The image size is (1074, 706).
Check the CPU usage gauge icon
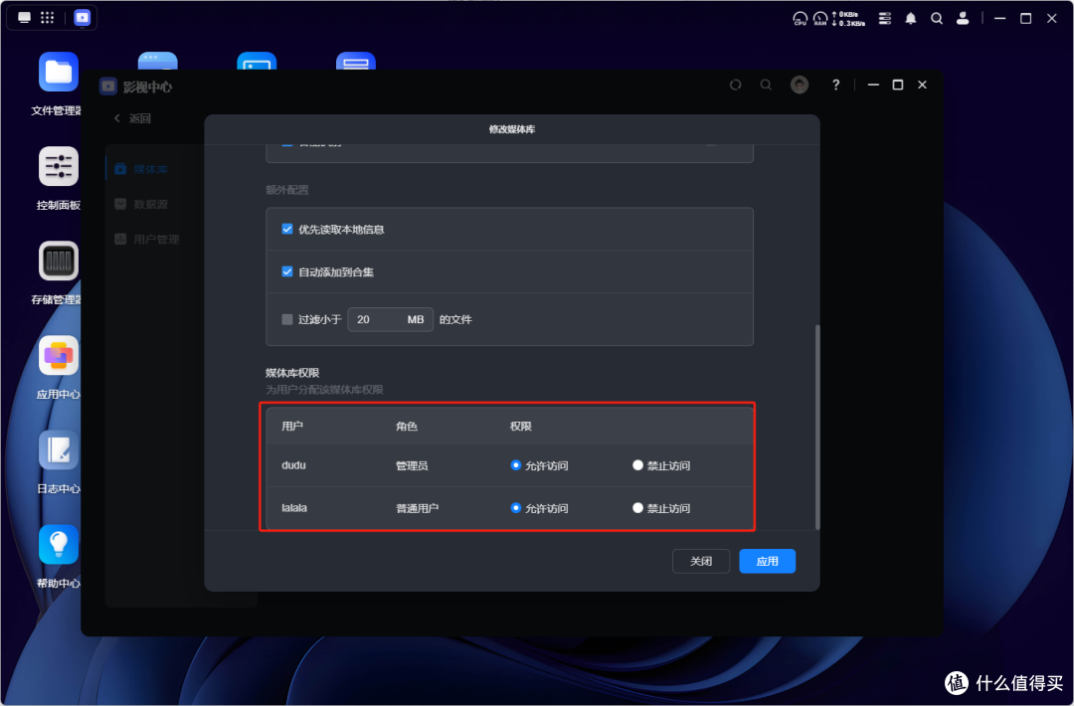coord(800,19)
